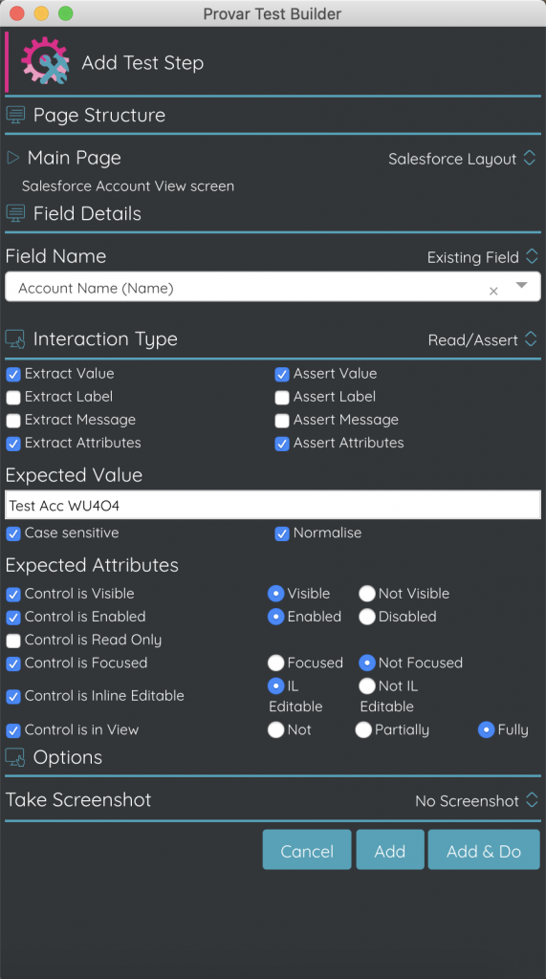This screenshot has width=546, height=979.
Task: Open the Existing Field selector
Action: coord(482,257)
